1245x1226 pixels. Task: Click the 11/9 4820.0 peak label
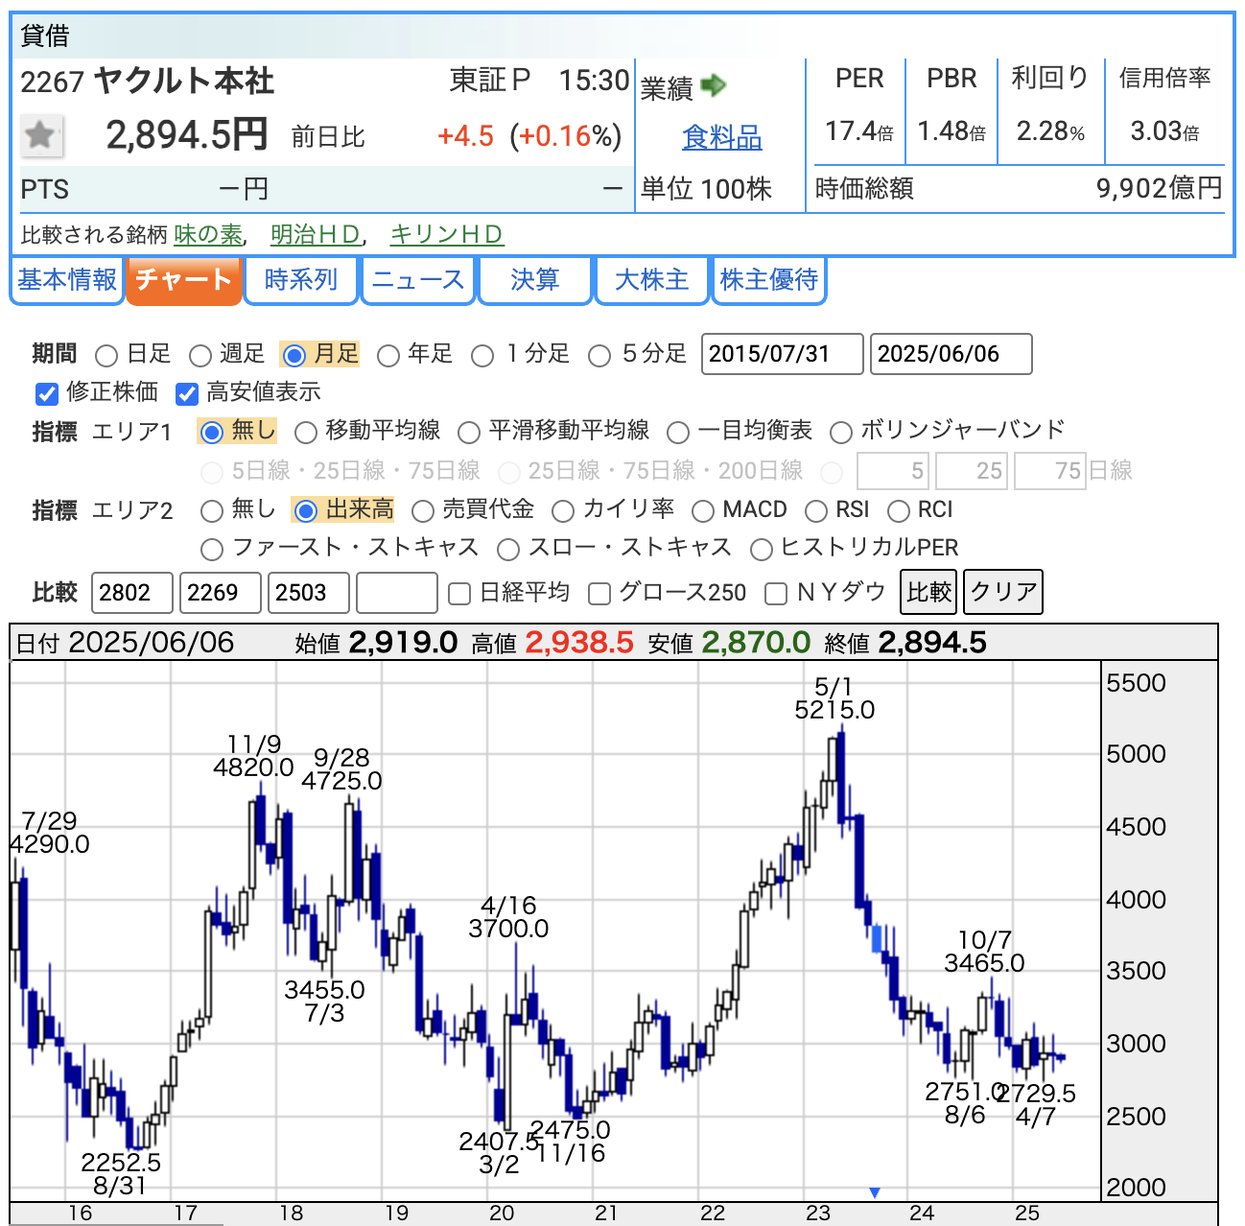(x=253, y=756)
